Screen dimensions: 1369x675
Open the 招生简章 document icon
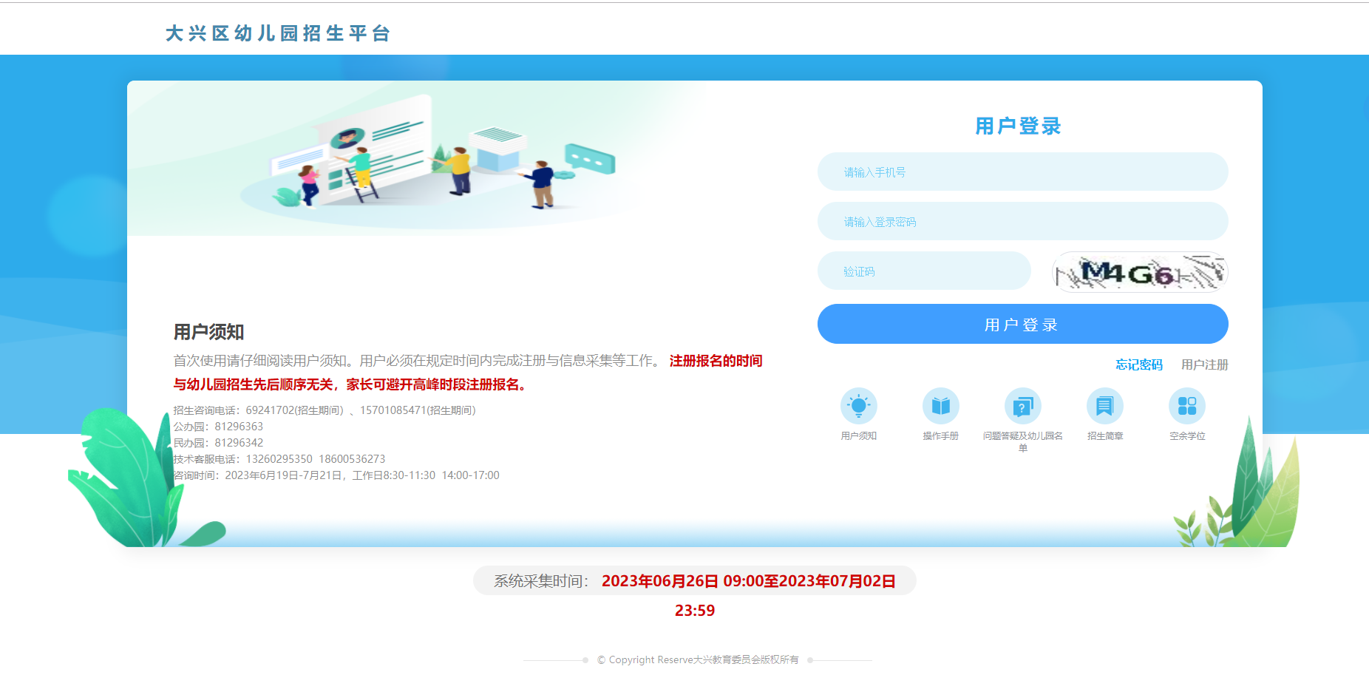coord(1104,406)
